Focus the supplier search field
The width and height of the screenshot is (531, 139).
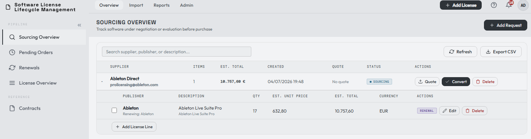pos(177,52)
